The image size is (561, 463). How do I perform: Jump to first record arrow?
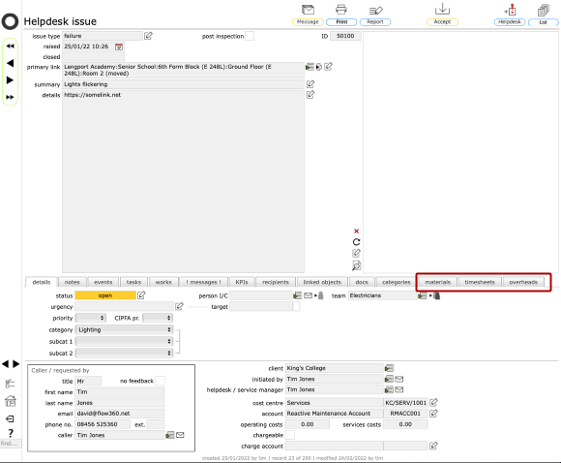coord(10,46)
